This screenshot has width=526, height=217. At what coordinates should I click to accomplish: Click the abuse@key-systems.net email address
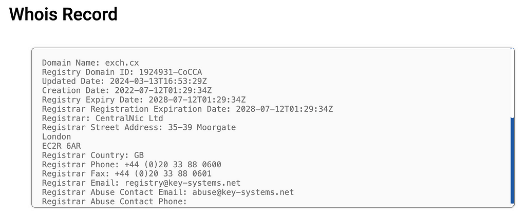click(x=243, y=192)
